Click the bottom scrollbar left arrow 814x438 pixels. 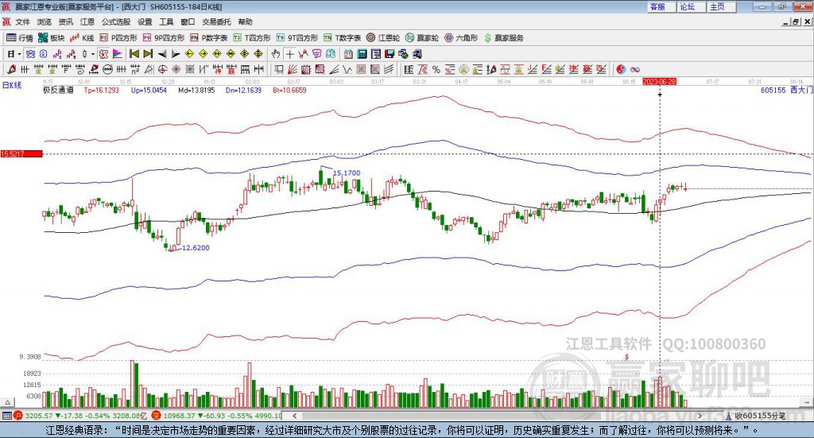click(294, 416)
